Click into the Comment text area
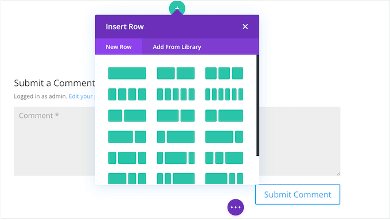Screen dimensions: 390x220 54,141
